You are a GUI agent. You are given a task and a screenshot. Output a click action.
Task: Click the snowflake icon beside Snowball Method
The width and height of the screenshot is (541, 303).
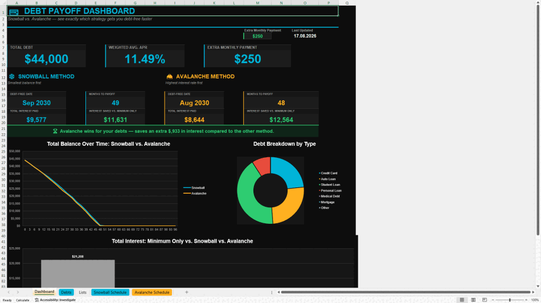[12, 77]
